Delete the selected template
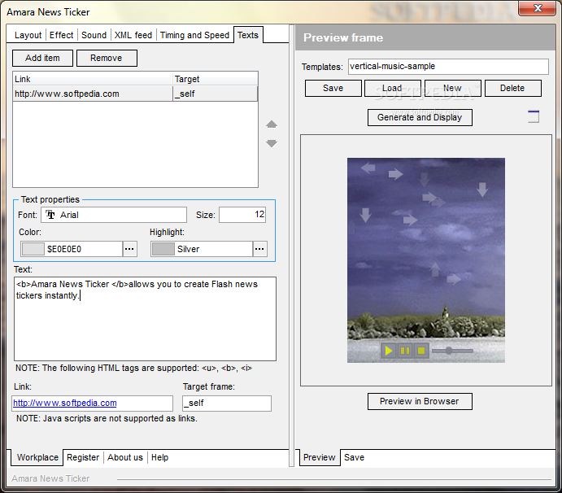The height and width of the screenshot is (493, 562). [x=513, y=88]
